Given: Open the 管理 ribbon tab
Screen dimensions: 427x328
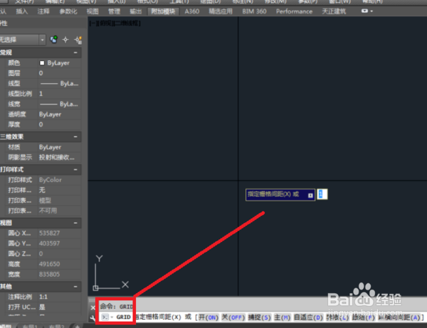Looking at the screenshot, I should click(x=114, y=11).
